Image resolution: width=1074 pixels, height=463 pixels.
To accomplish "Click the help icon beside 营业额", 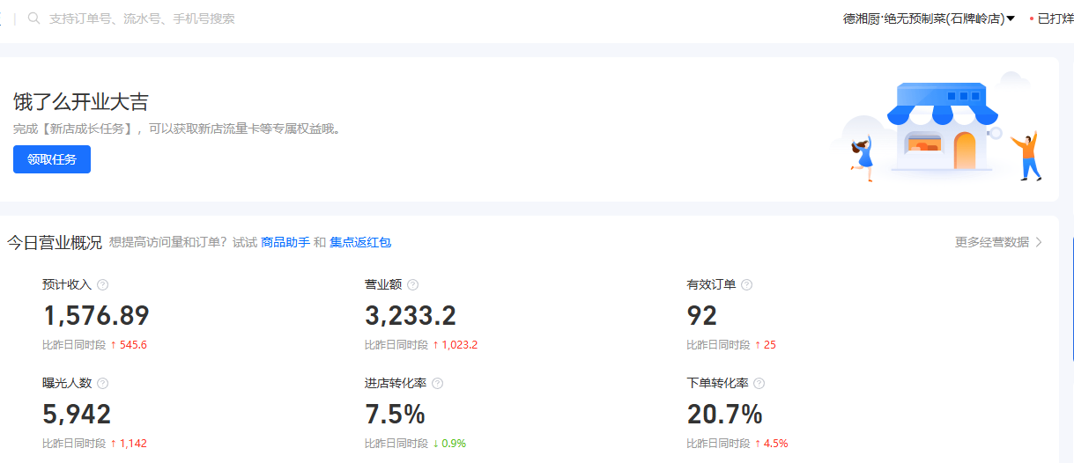I will 412,284.
